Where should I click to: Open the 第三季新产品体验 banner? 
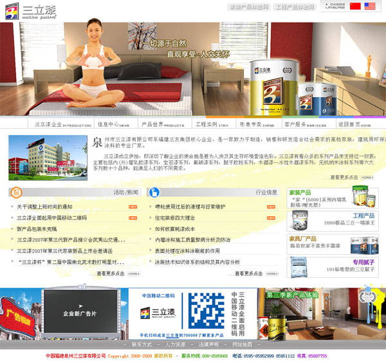coord(322,314)
